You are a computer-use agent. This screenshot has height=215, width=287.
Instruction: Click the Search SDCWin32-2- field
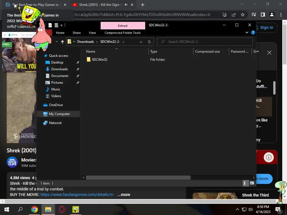pyautogui.click(x=205, y=42)
